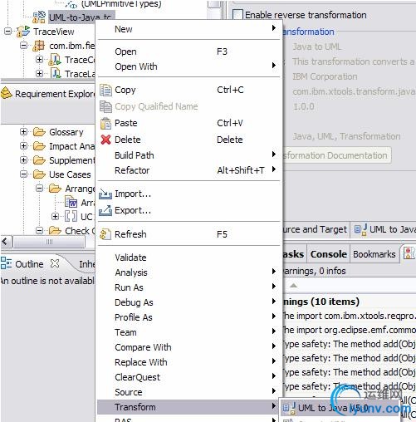Click the TraceView project icon
The image size is (416, 422).
23,32
